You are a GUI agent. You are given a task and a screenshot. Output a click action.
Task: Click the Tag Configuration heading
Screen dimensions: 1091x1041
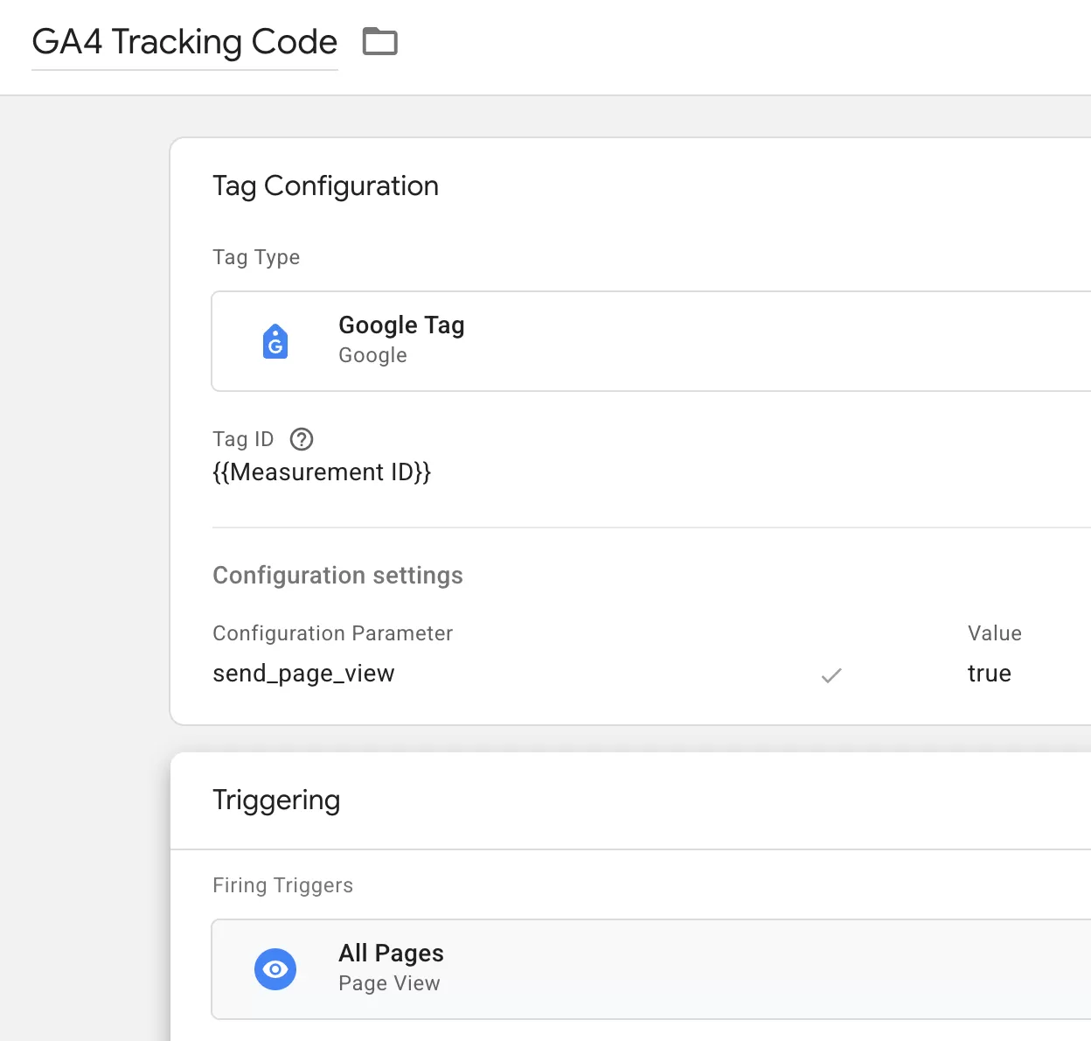pos(325,186)
